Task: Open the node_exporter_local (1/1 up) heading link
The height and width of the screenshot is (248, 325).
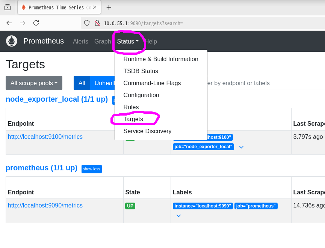Action: [57, 99]
